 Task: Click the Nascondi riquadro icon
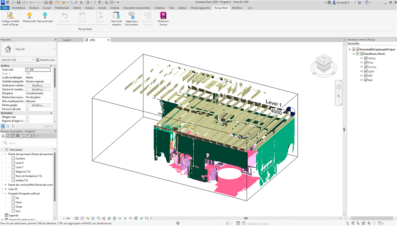click(116, 15)
